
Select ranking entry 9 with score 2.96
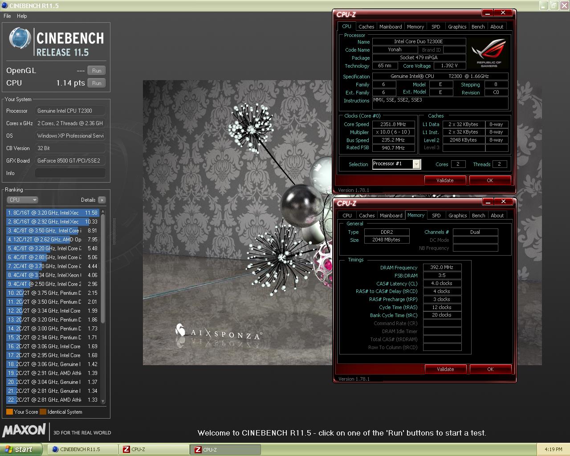click(53, 284)
